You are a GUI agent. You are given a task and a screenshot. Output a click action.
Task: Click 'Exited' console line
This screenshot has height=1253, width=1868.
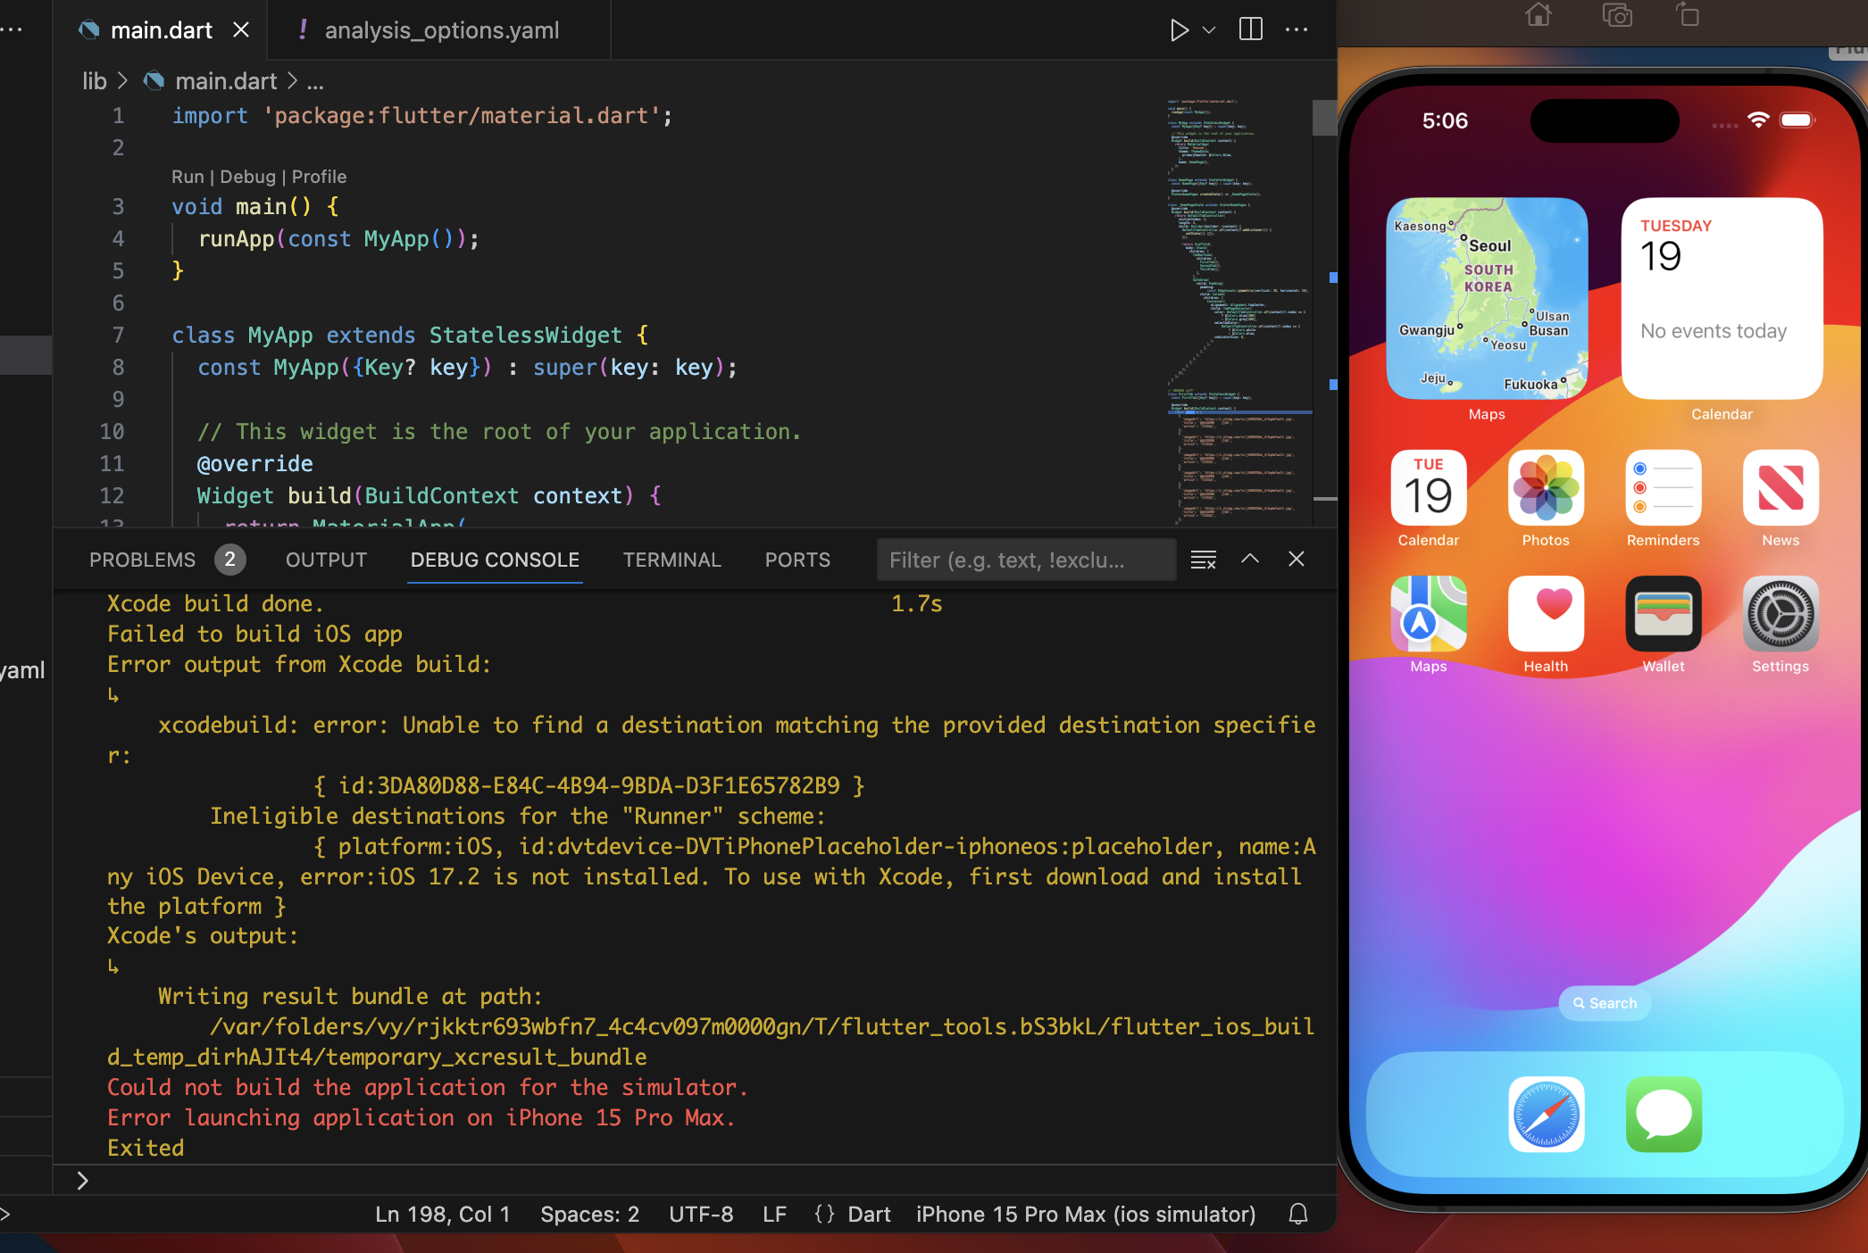point(146,1148)
